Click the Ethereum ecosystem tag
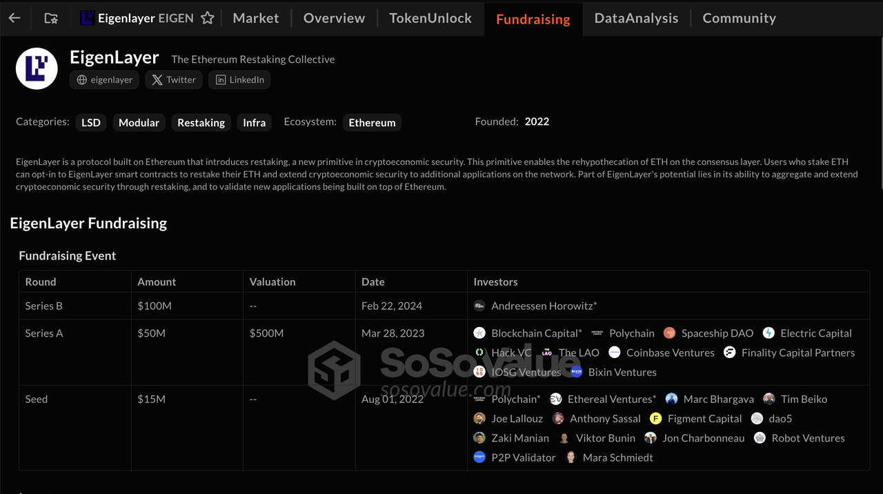883x494 pixels. click(x=372, y=123)
